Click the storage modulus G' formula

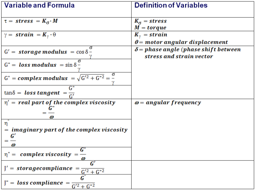point(48,52)
